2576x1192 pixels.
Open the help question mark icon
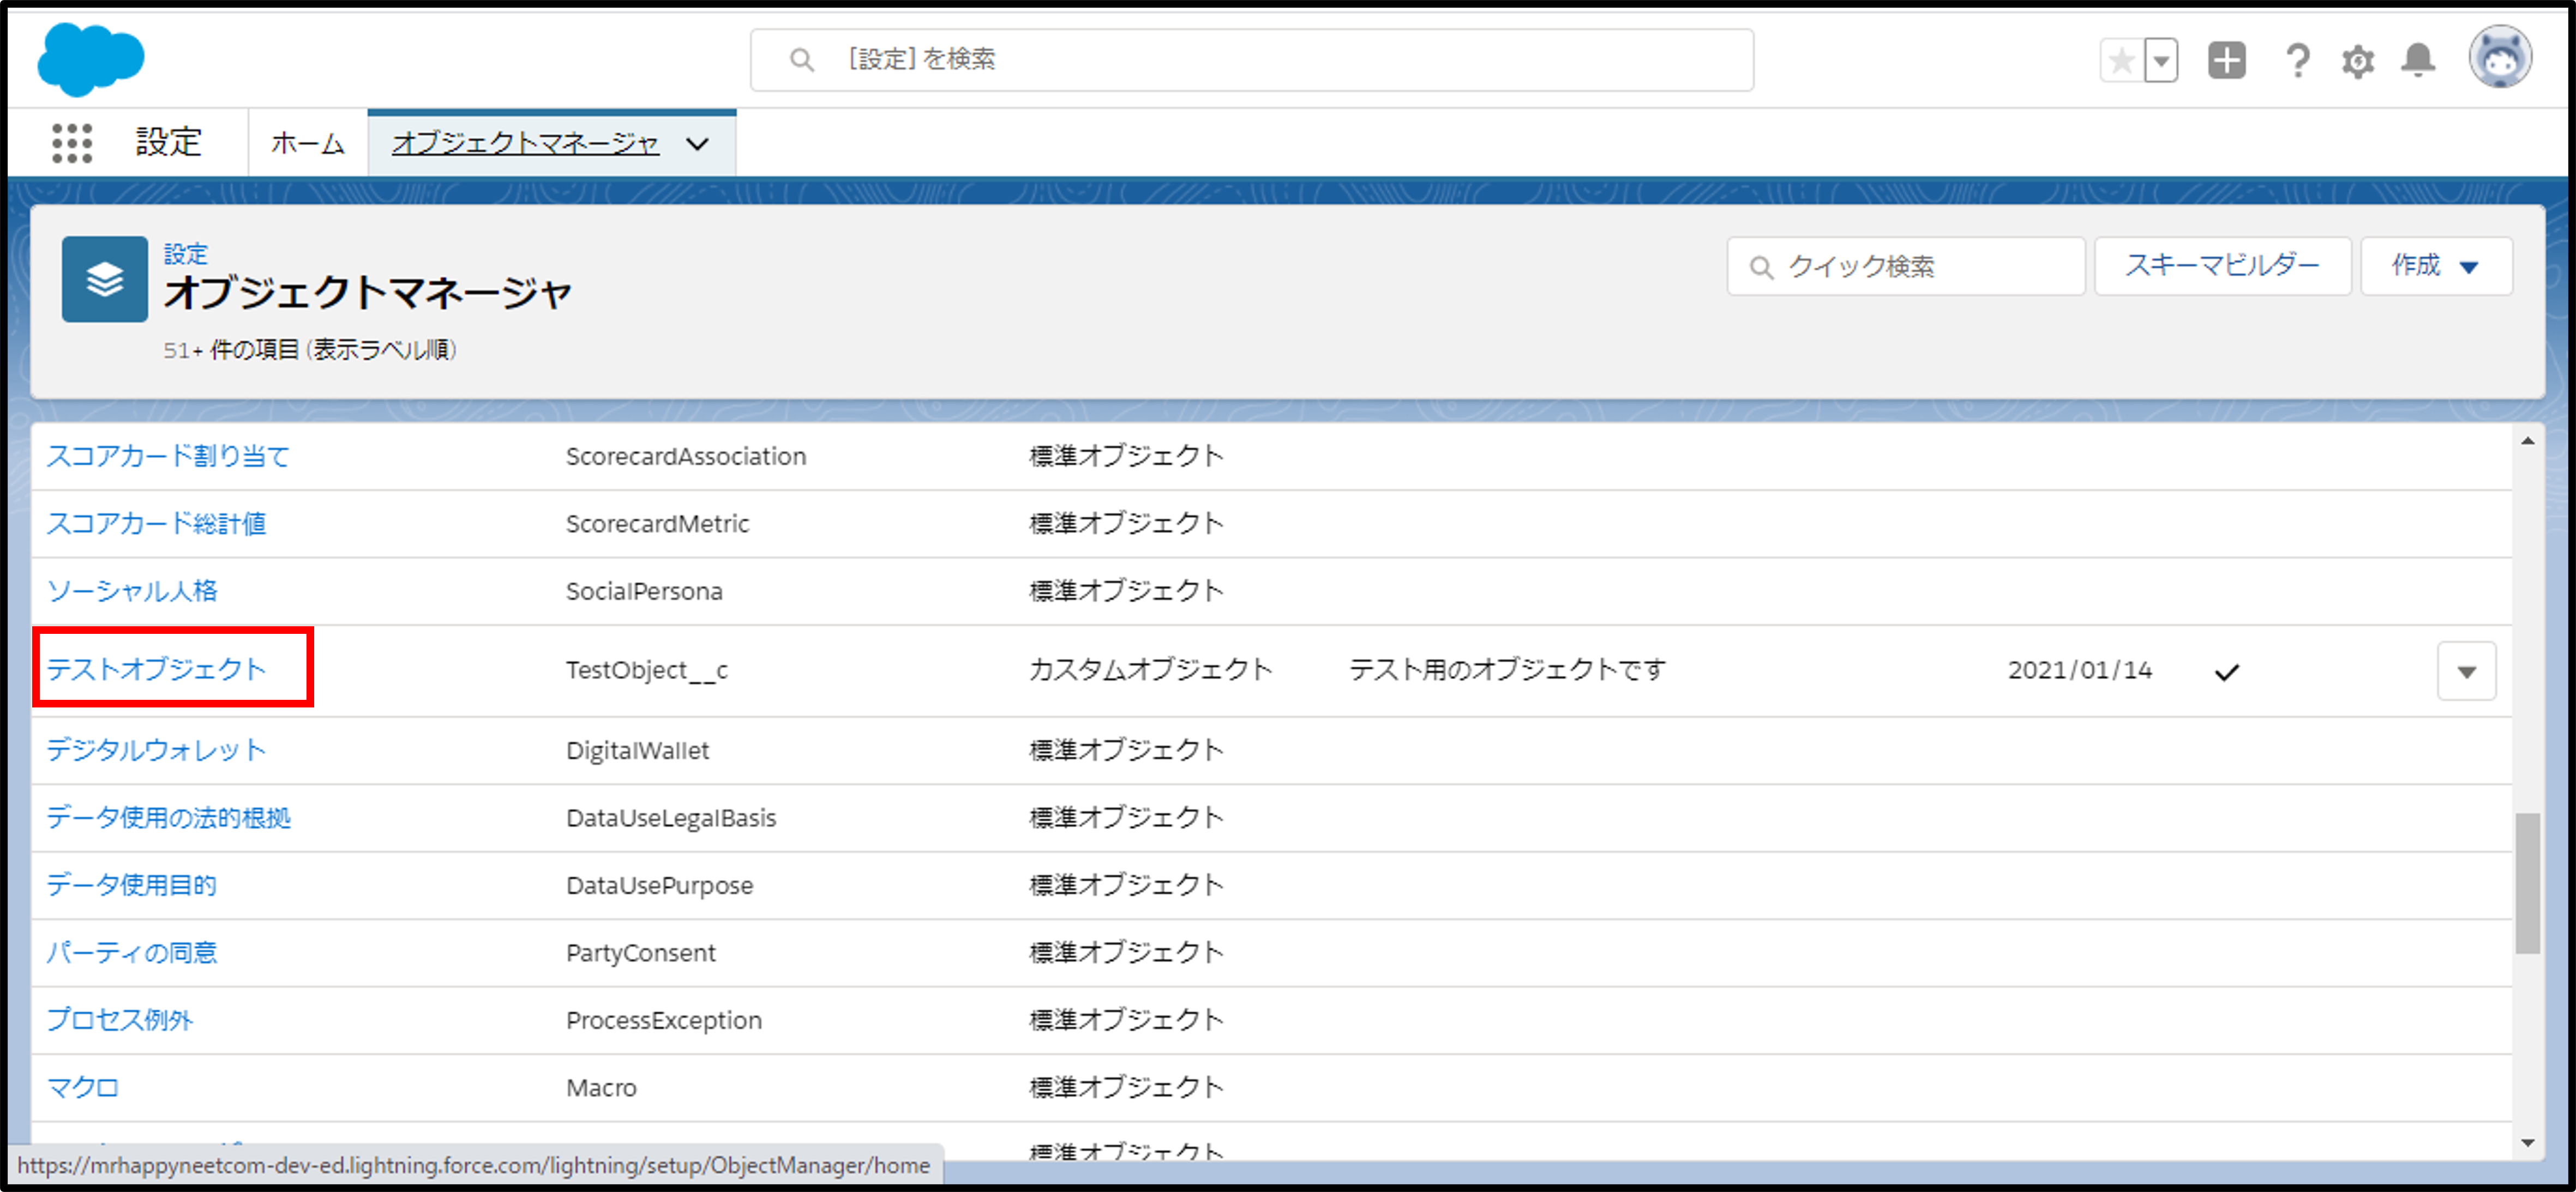coord(2297,61)
